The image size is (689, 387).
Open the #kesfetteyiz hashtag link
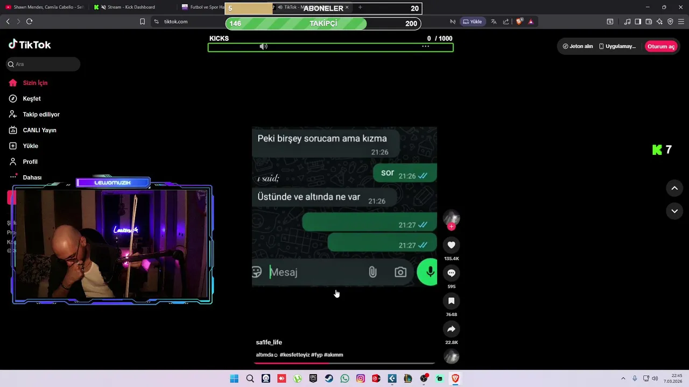point(294,355)
